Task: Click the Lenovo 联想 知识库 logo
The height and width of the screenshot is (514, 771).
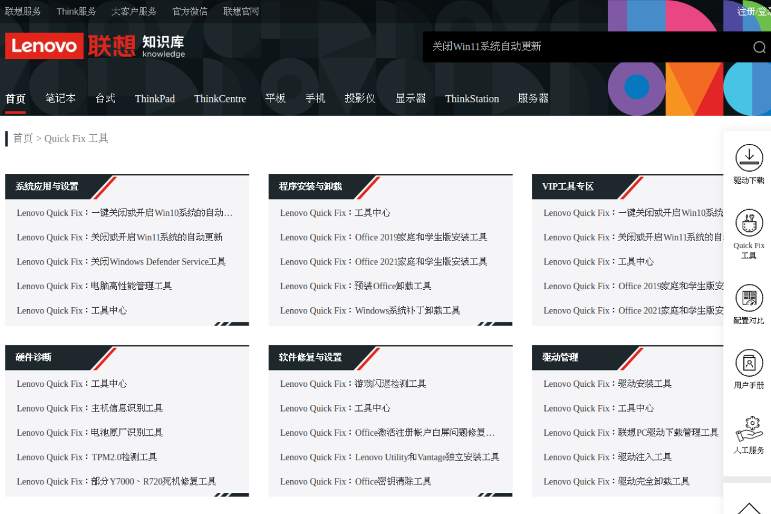Action: (95, 46)
